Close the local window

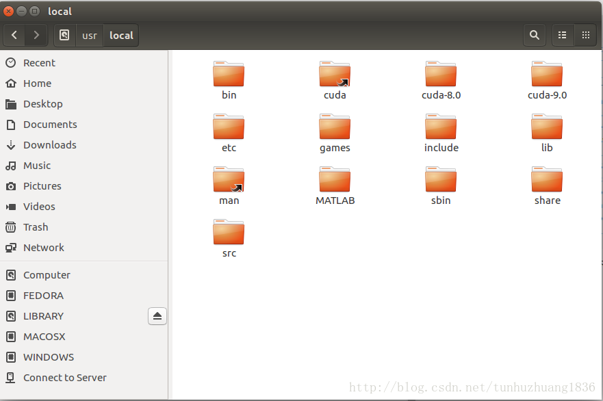(8, 11)
